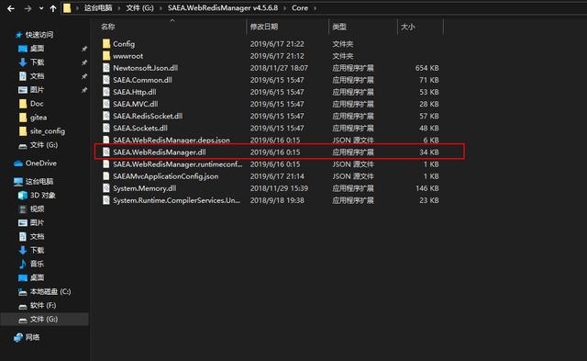Viewport: 587px width, 361px height.
Task: Open '3D 对象' in navigation pane
Action: [43, 196]
